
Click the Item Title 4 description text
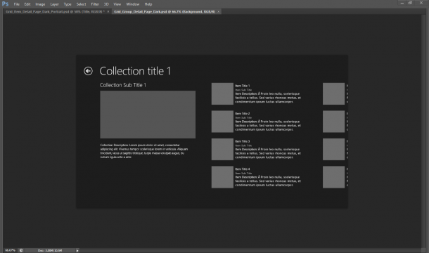pos(268,181)
